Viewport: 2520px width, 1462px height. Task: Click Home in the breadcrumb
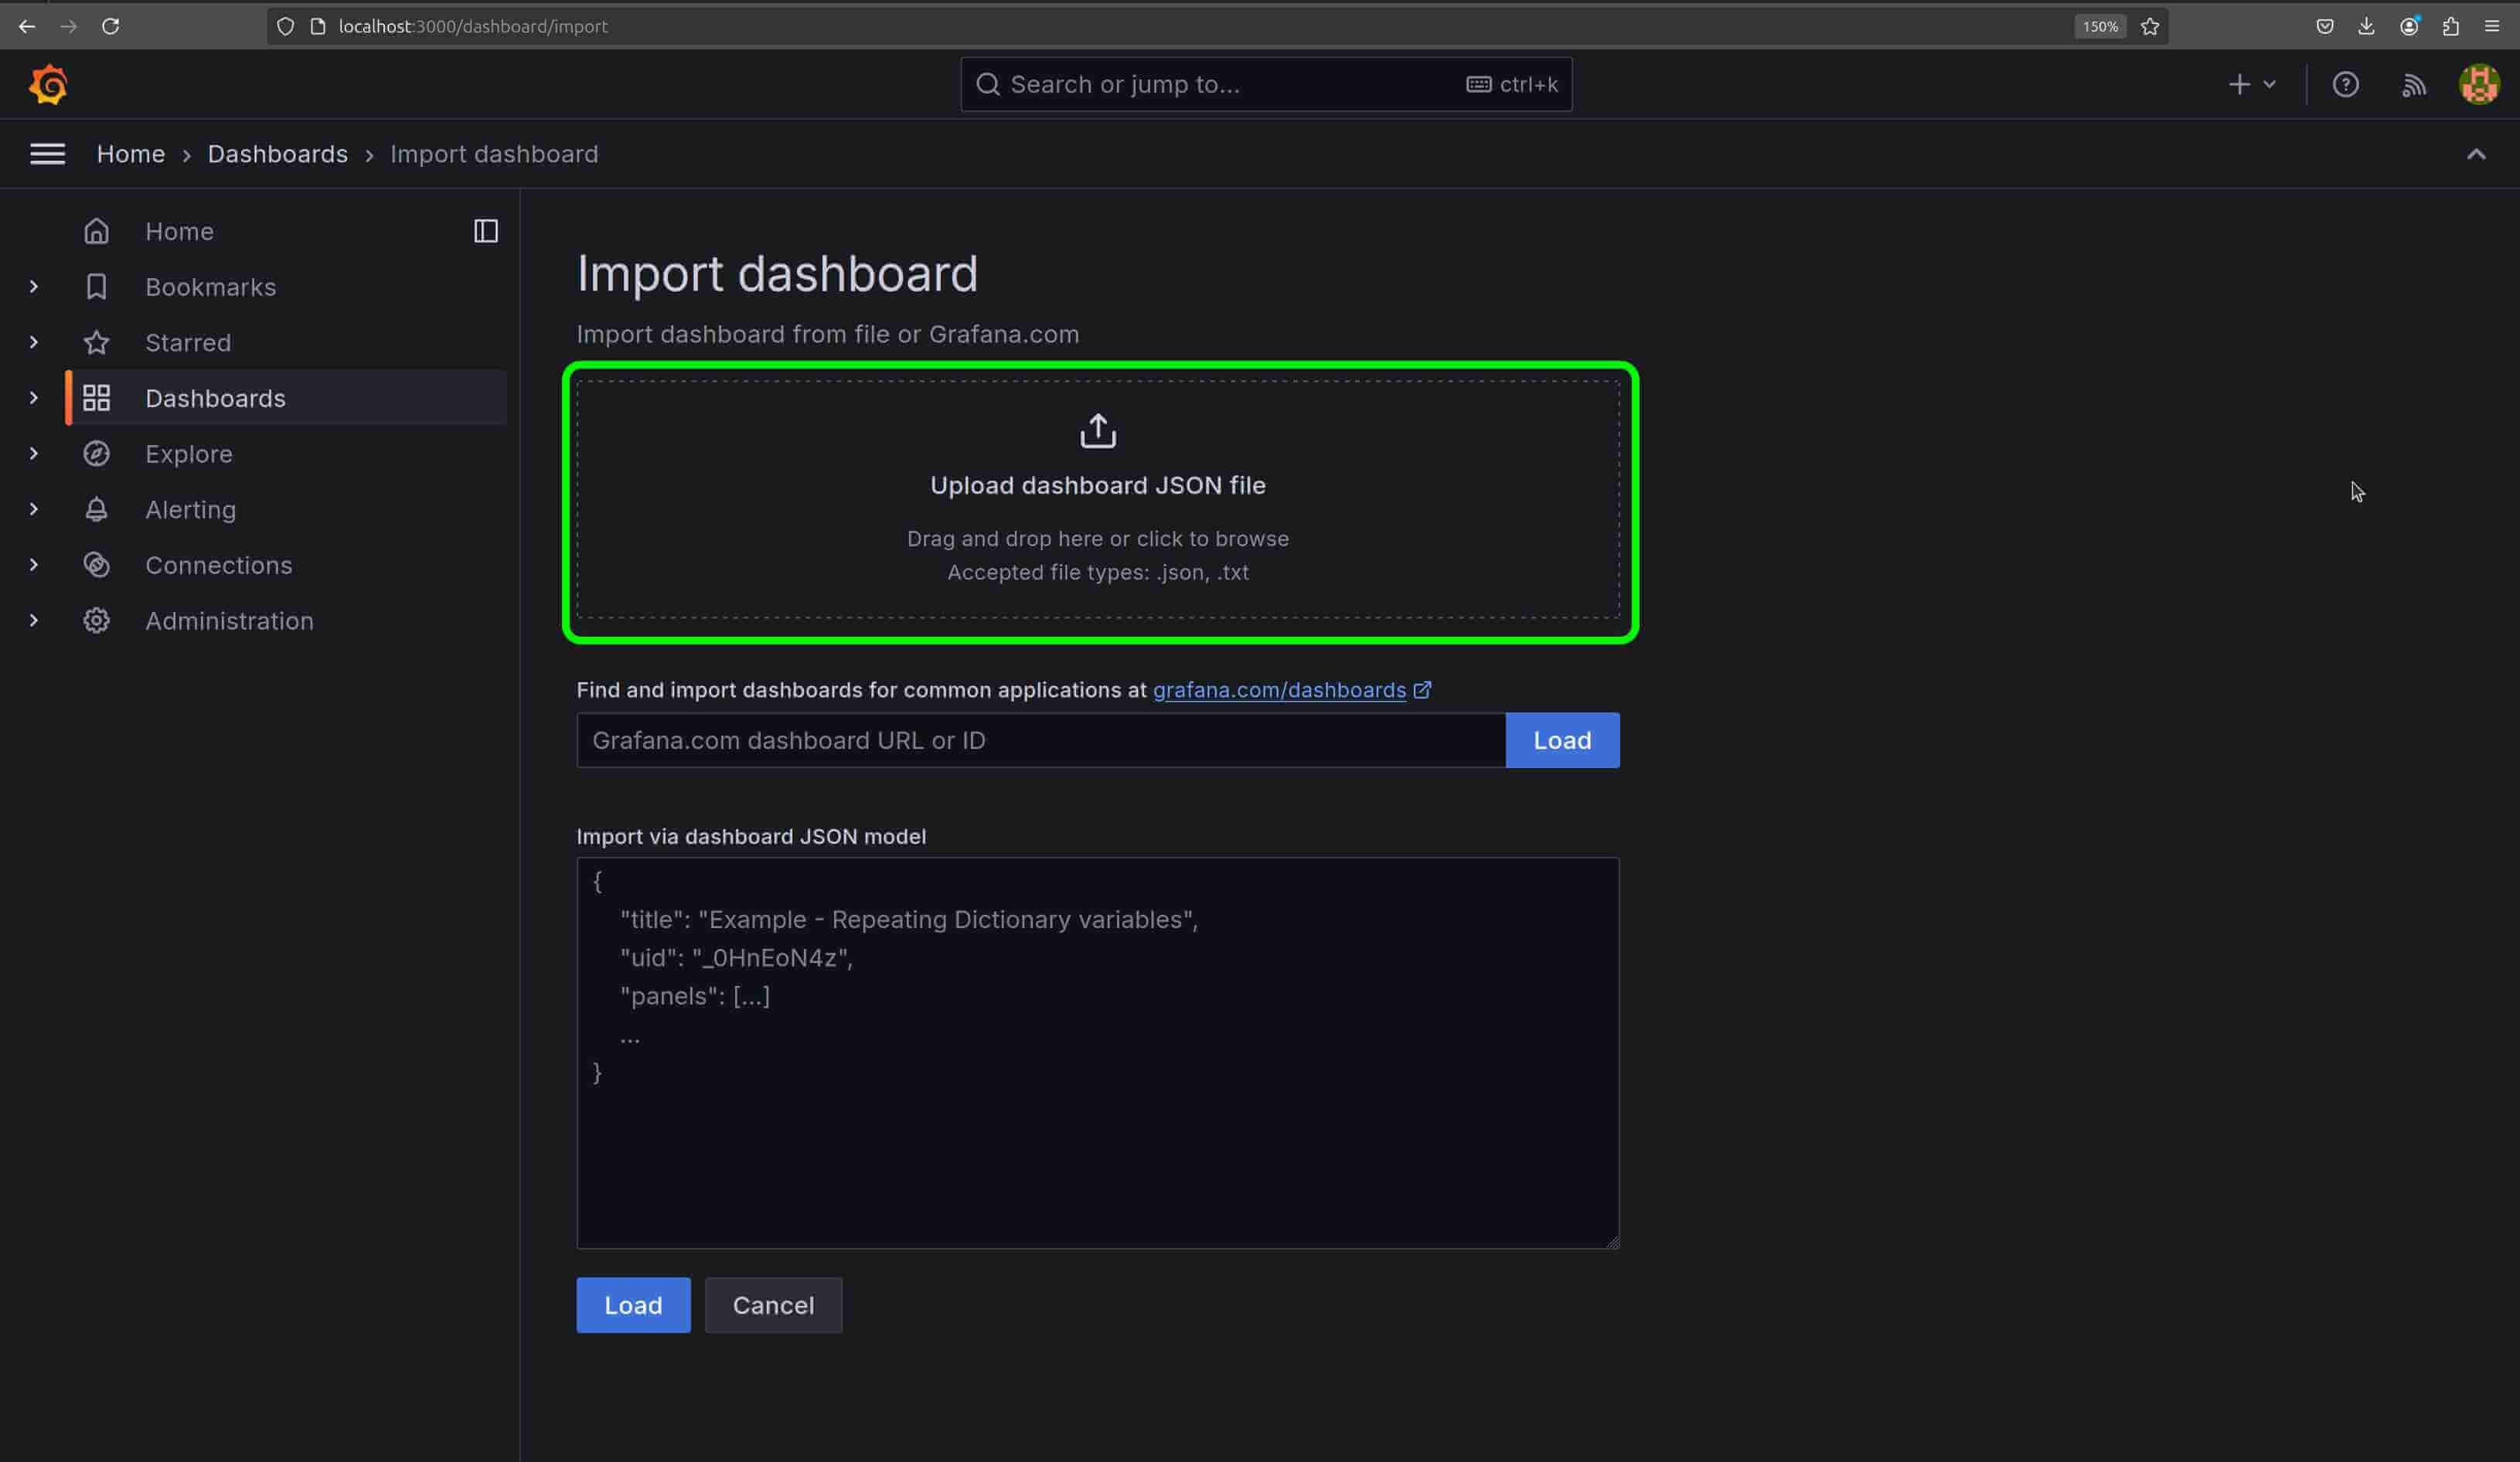[131, 154]
